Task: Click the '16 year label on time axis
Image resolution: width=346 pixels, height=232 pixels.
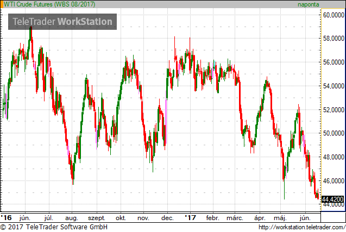Action: 6,218
